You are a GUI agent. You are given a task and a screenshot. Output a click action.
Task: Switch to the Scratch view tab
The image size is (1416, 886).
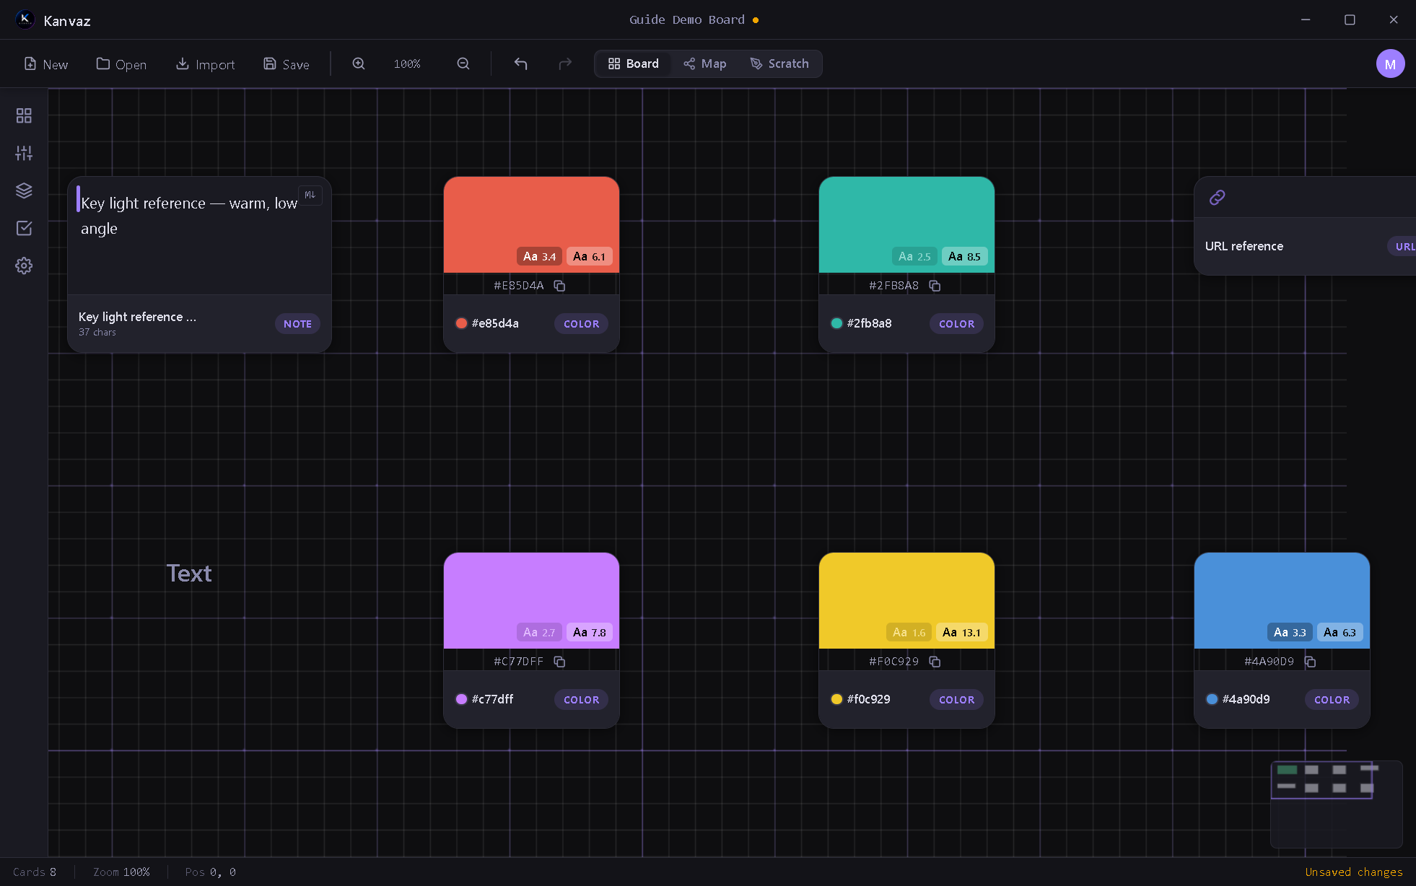pyautogui.click(x=779, y=63)
